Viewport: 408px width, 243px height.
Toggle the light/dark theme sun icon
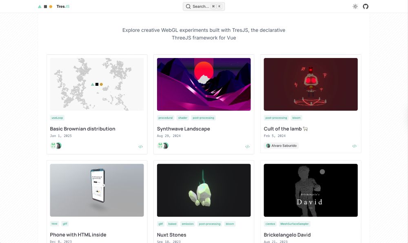(355, 7)
